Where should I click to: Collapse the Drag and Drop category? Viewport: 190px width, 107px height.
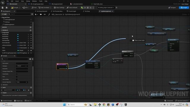pyautogui.click(x=1, y=18)
